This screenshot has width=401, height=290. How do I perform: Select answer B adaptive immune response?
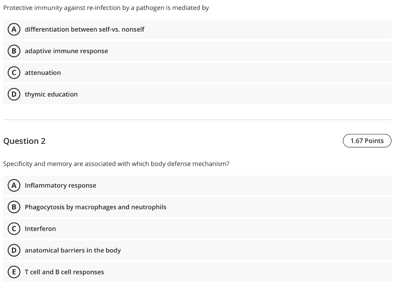[67, 51]
